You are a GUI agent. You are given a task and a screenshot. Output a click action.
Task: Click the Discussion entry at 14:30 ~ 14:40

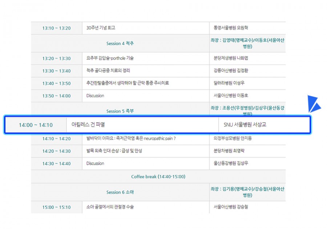(95, 164)
